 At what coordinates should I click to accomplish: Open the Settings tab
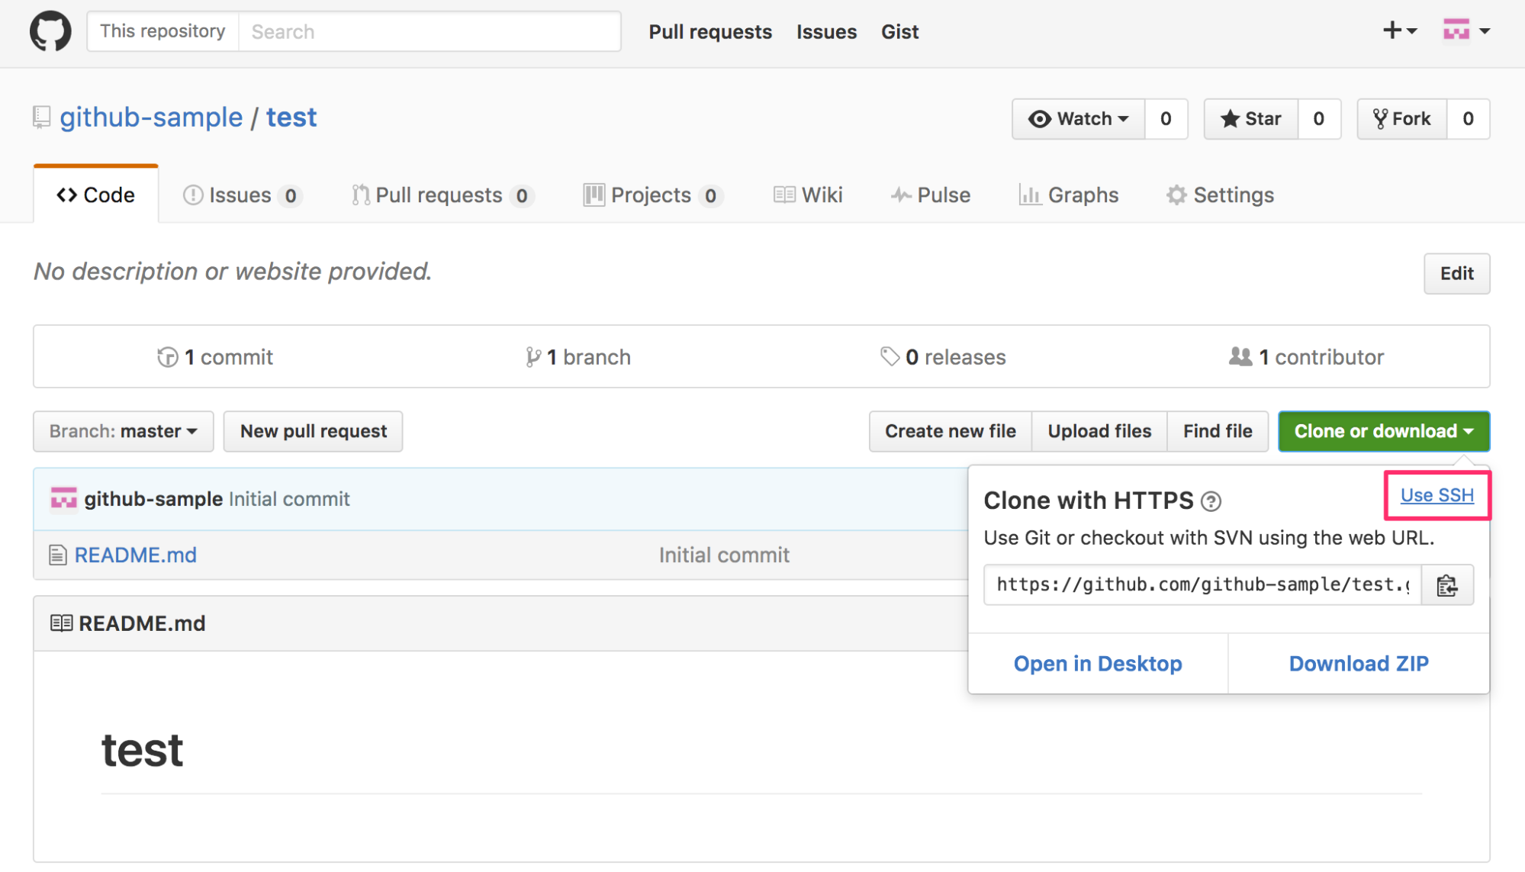point(1220,195)
